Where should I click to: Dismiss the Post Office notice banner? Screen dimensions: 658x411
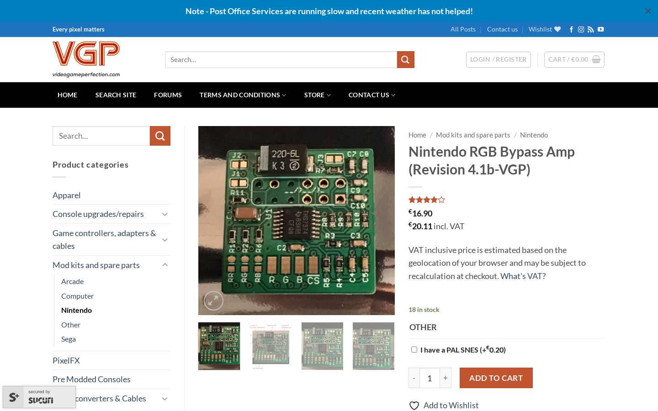coord(648,11)
